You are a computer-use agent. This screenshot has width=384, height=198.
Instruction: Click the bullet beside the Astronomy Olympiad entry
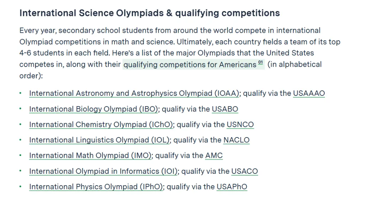coord(21,93)
